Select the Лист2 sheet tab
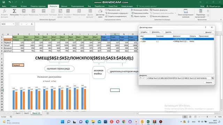 [26, 113]
